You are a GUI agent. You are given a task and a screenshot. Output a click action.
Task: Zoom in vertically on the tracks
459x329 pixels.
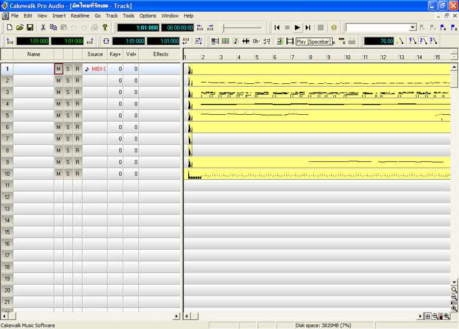click(x=454, y=308)
